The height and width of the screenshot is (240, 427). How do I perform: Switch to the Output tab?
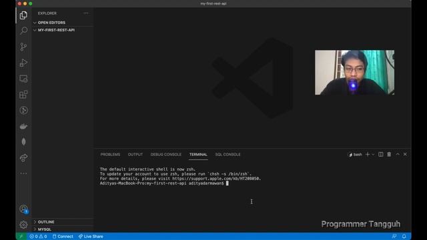pyautogui.click(x=135, y=154)
